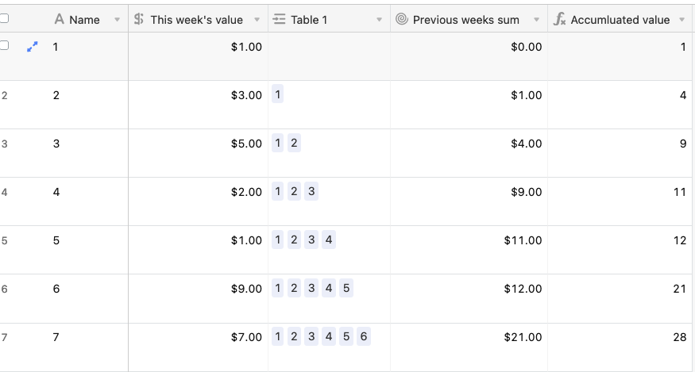
Task: Select the $9.00 cell in row 6
Action: [198, 299]
